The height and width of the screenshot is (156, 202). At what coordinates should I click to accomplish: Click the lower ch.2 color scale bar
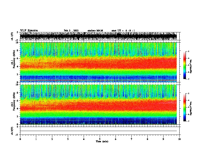click(x=184, y=107)
